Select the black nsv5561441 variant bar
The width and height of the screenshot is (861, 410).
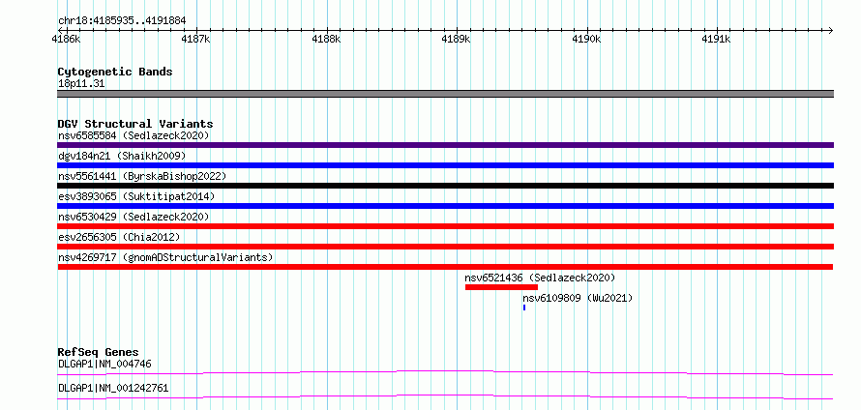click(x=445, y=186)
